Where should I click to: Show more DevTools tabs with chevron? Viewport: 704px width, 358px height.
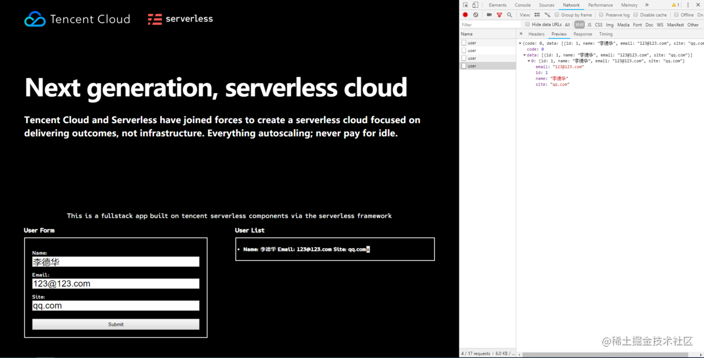pyautogui.click(x=647, y=5)
